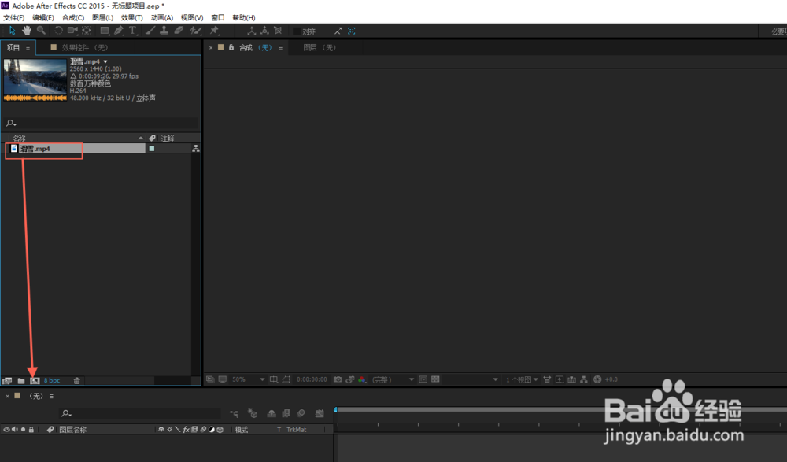Image resolution: width=787 pixels, height=462 pixels.
Task: Select the Puppet Pin tool
Action: 214,31
